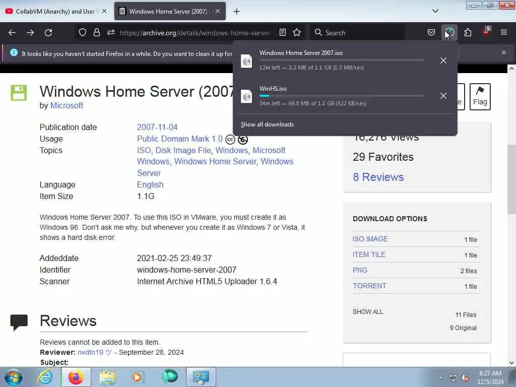The width and height of the screenshot is (516, 387).
Task: Switch to Firefox in the taskbar
Action: point(76,377)
